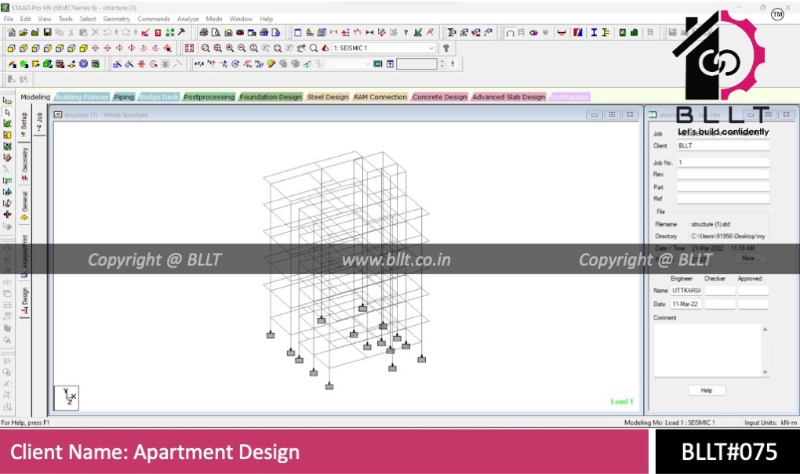Click inside the Comment text area
The height and width of the screenshot is (474, 800).
point(707,351)
